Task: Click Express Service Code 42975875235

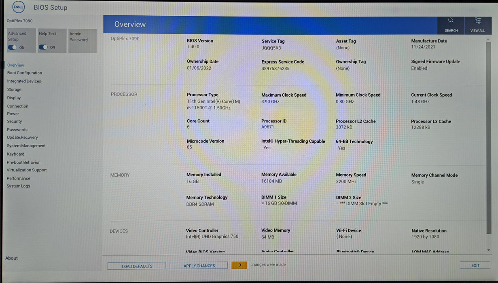Action: pos(275,68)
